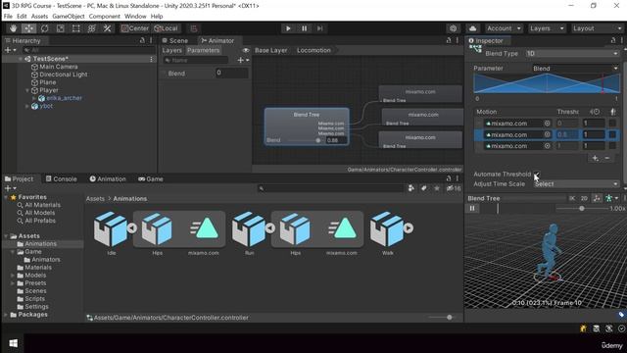Toggle Center pivot mode button
Image resolution: width=627 pixels, height=353 pixels.
[x=135, y=28]
